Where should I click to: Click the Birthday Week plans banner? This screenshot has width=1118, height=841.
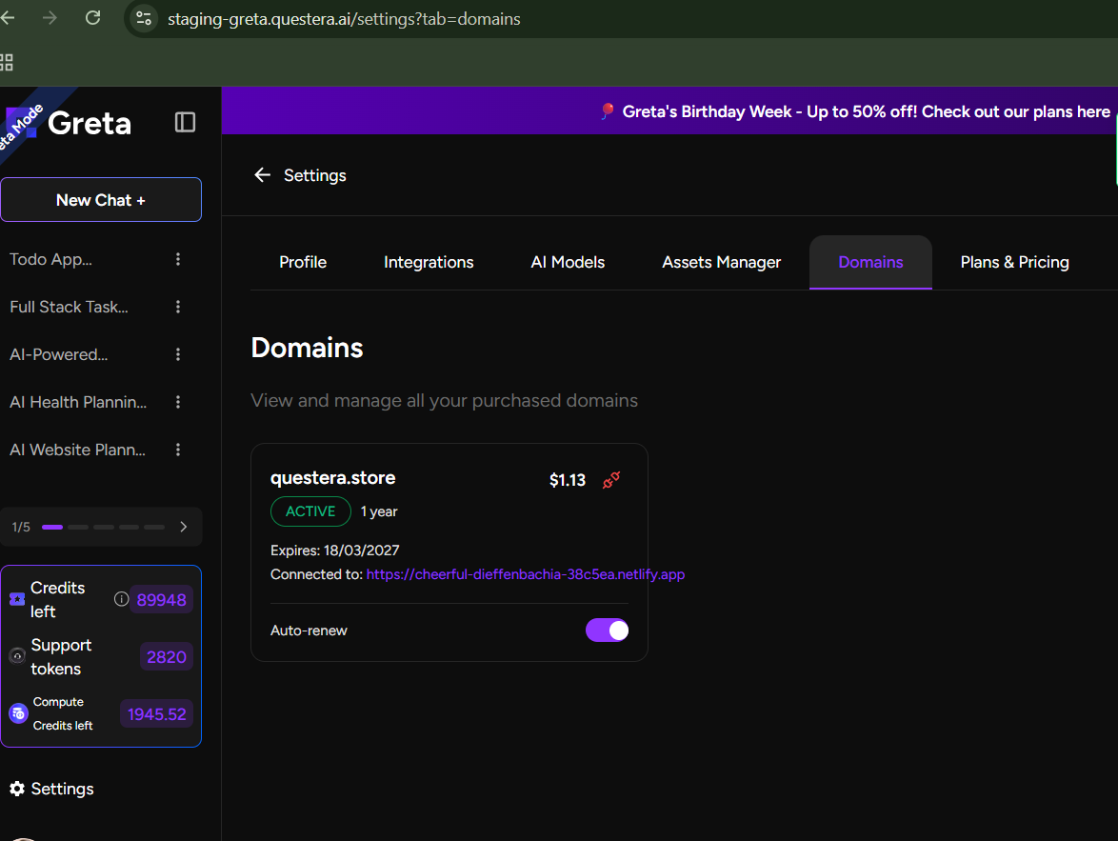pyautogui.click(x=855, y=112)
